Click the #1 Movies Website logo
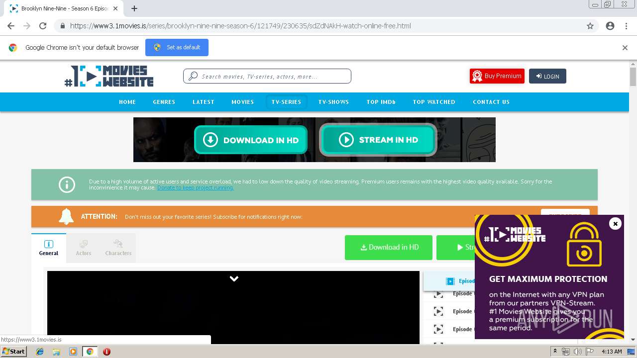Screen dimensions: 637x358 [109, 76]
